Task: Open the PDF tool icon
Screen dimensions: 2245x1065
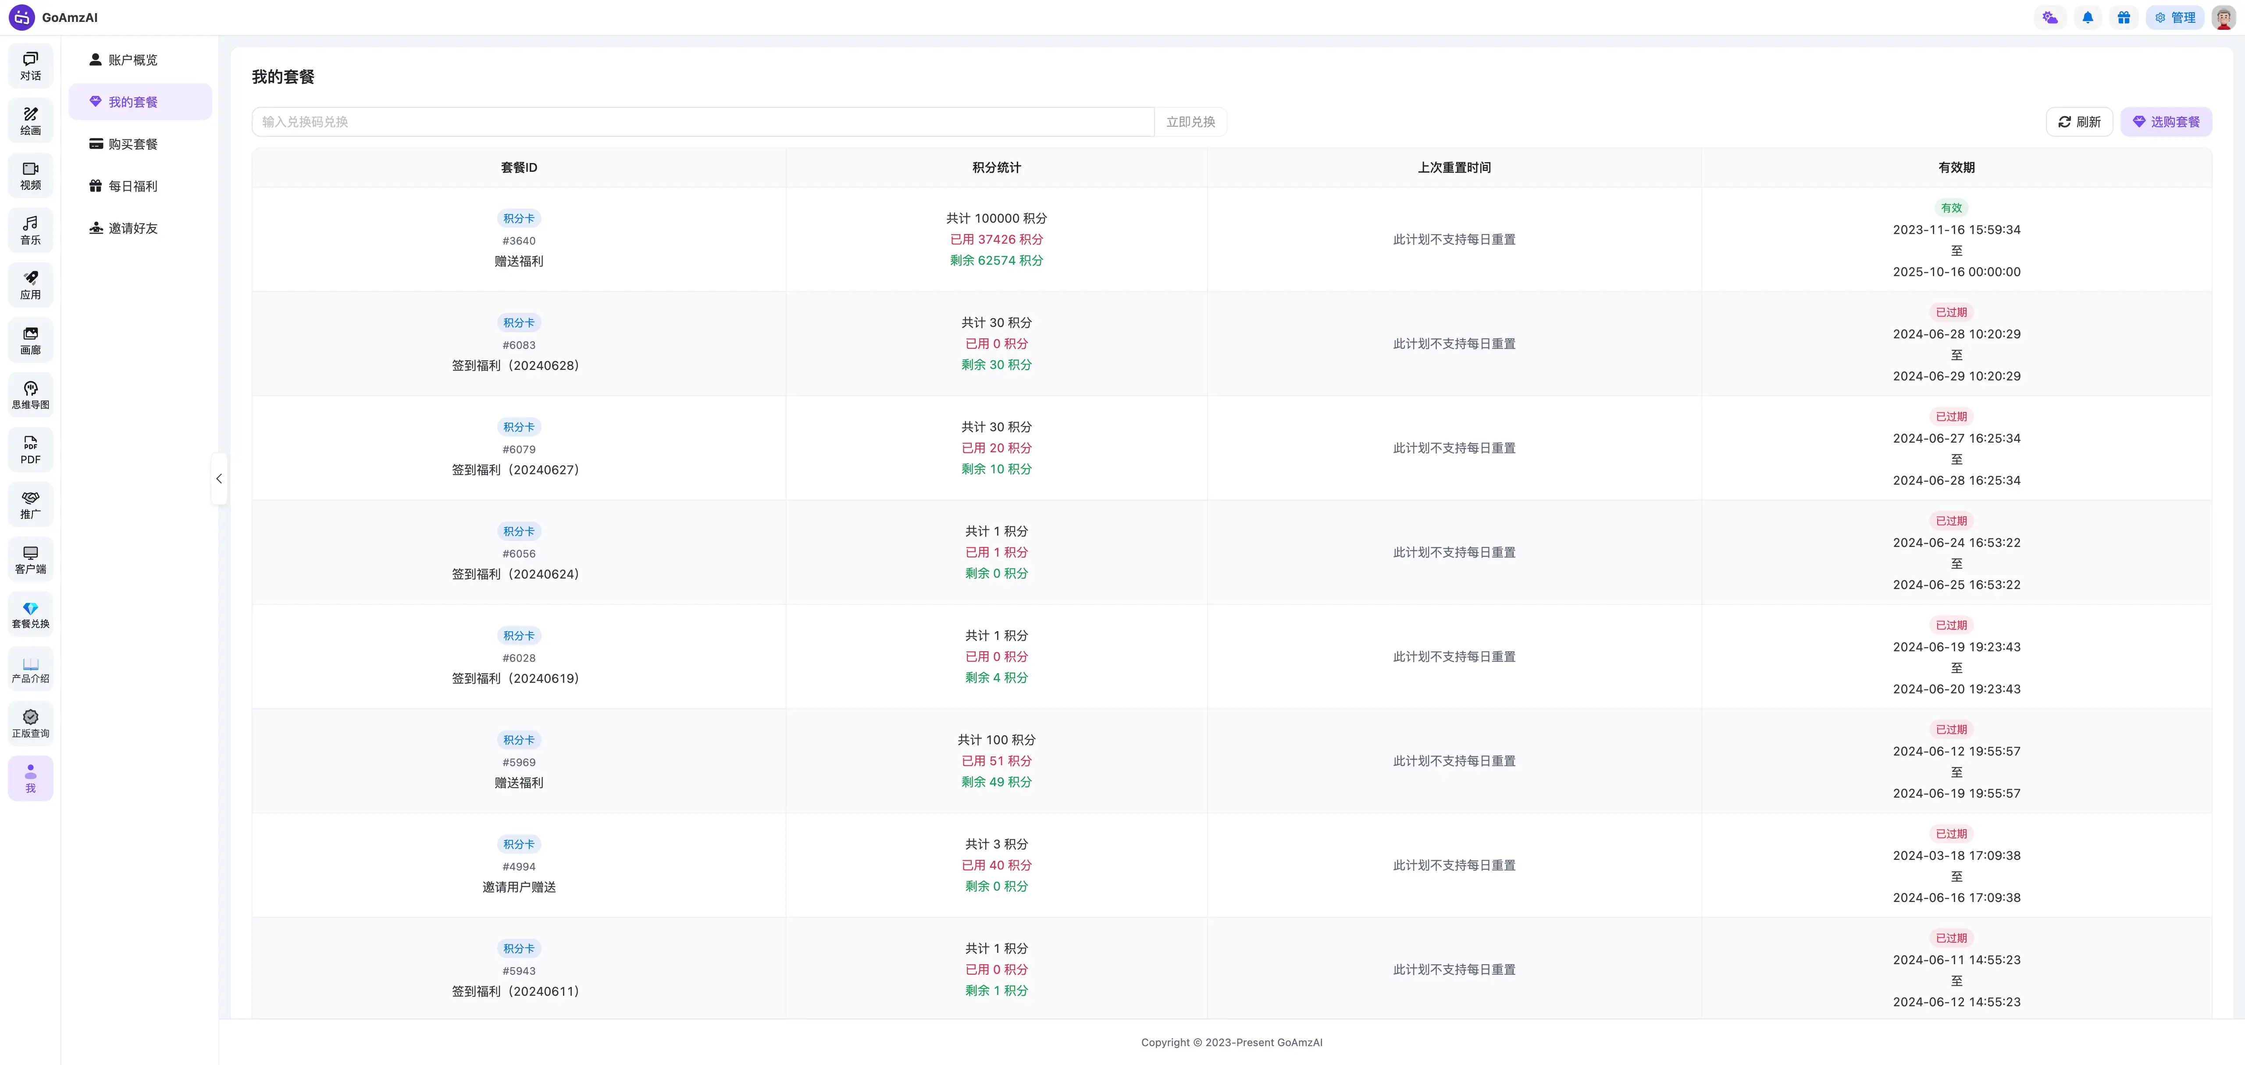Action: tap(31, 450)
